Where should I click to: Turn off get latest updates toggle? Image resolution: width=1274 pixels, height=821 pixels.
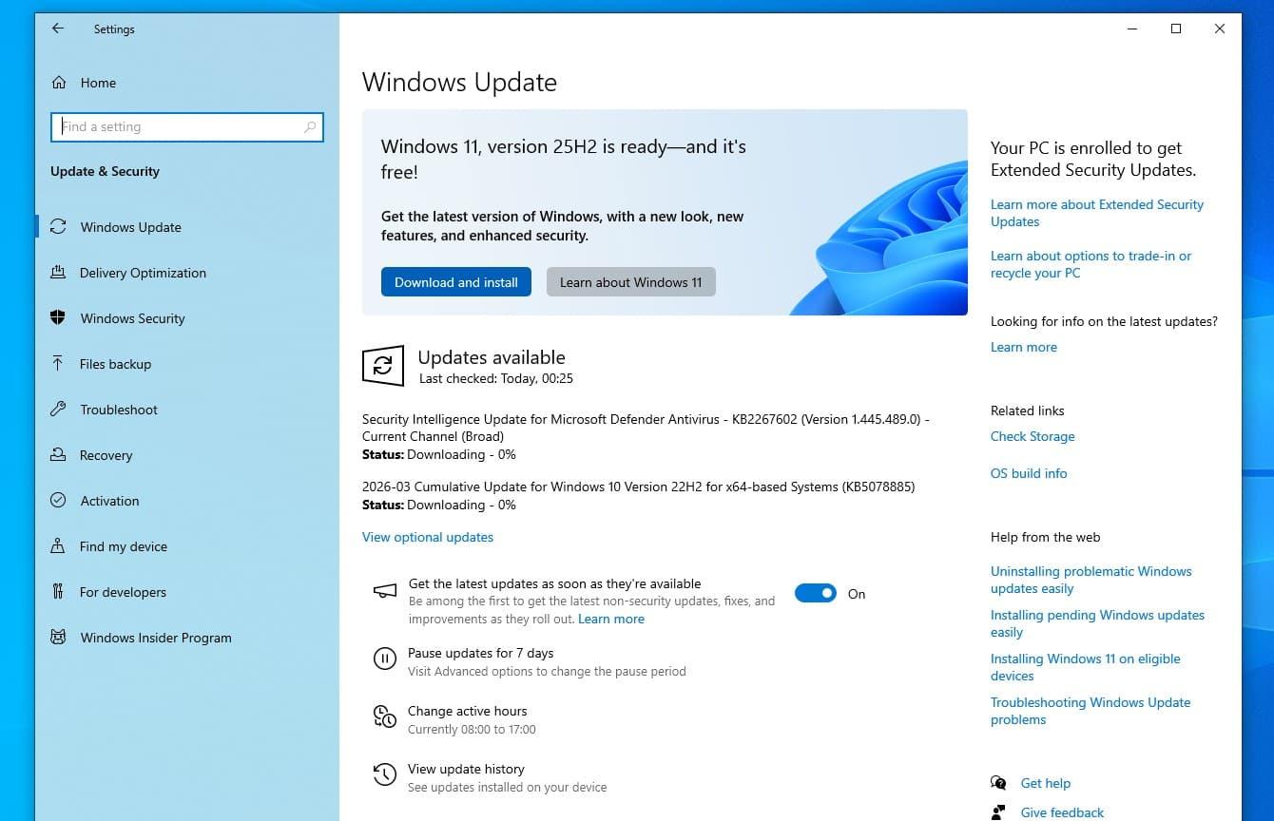coord(815,594)
